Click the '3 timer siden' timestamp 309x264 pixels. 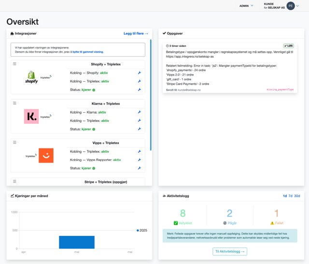pos(178,46)
